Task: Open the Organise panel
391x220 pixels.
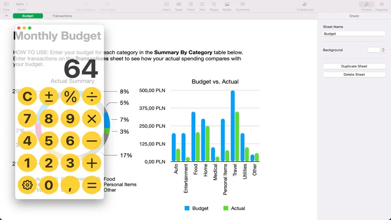Action: (x=382, y=6)
